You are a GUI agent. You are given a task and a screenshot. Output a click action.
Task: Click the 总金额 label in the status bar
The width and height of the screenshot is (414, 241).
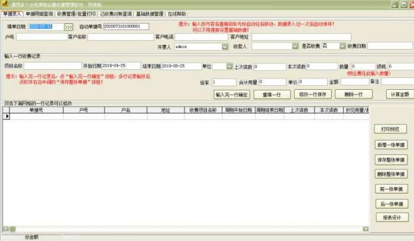coord(32,237)
